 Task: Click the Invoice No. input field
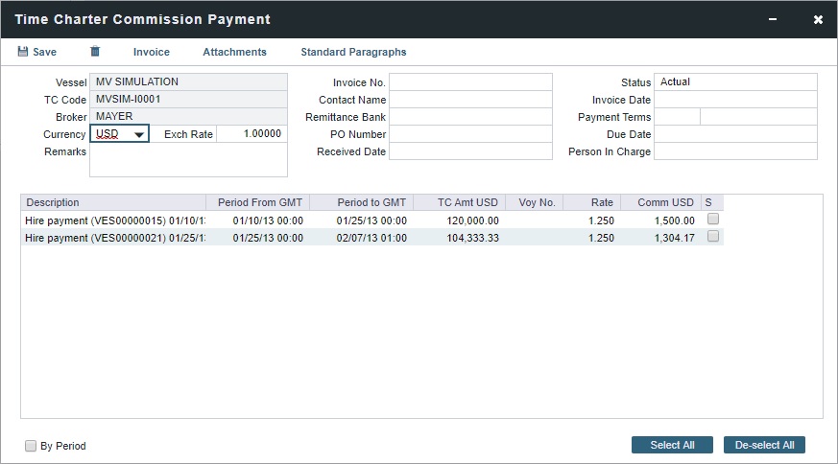click(470, 82)
